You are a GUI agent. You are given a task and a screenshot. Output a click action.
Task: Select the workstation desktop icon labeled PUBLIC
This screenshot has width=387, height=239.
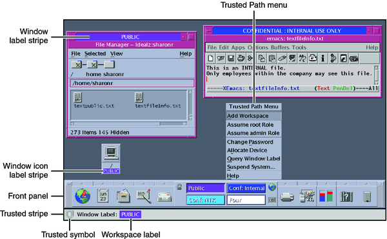point(111,159)
